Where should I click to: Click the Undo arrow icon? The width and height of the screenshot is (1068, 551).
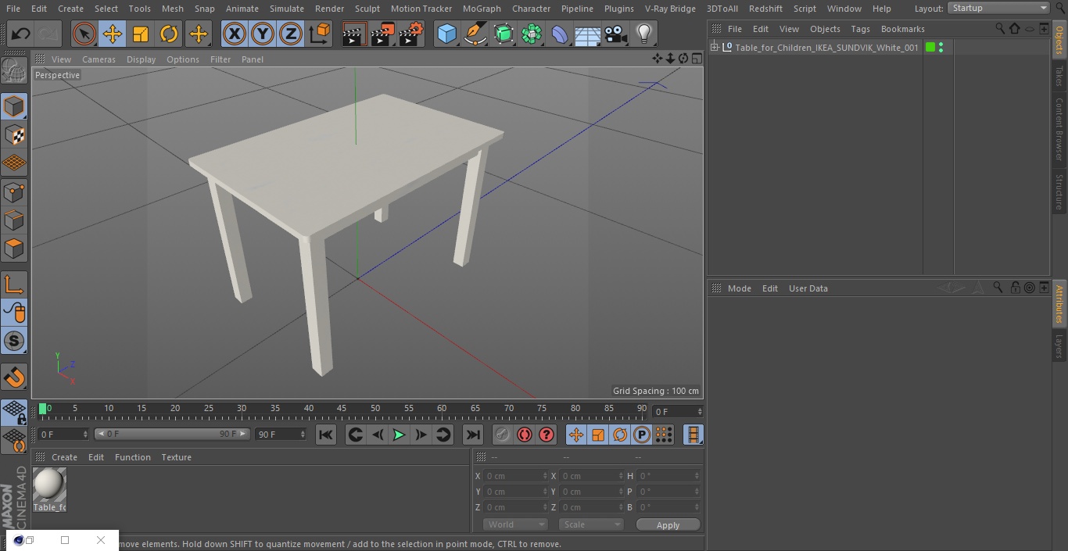pyautogui.click(x=21, y=34)
